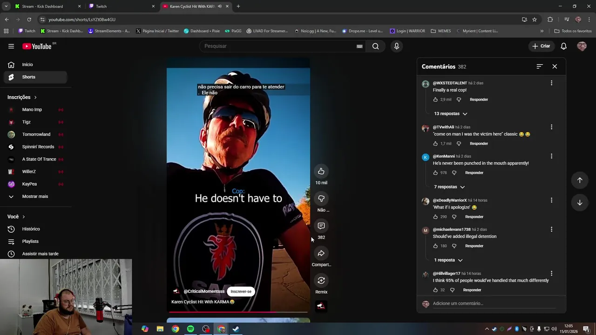Remix this short
The image size is (596, 335).
click(321, 281)
